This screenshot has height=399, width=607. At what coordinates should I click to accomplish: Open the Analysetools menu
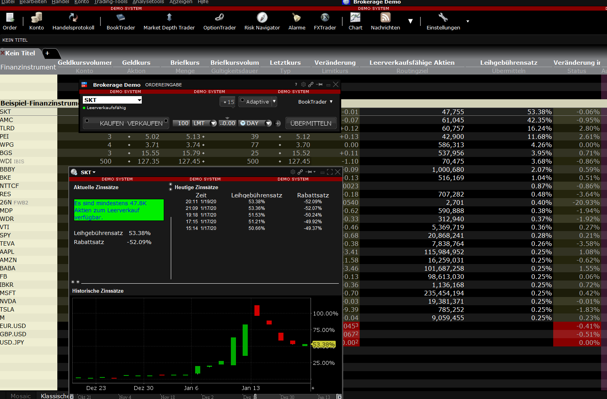(148, 2)
